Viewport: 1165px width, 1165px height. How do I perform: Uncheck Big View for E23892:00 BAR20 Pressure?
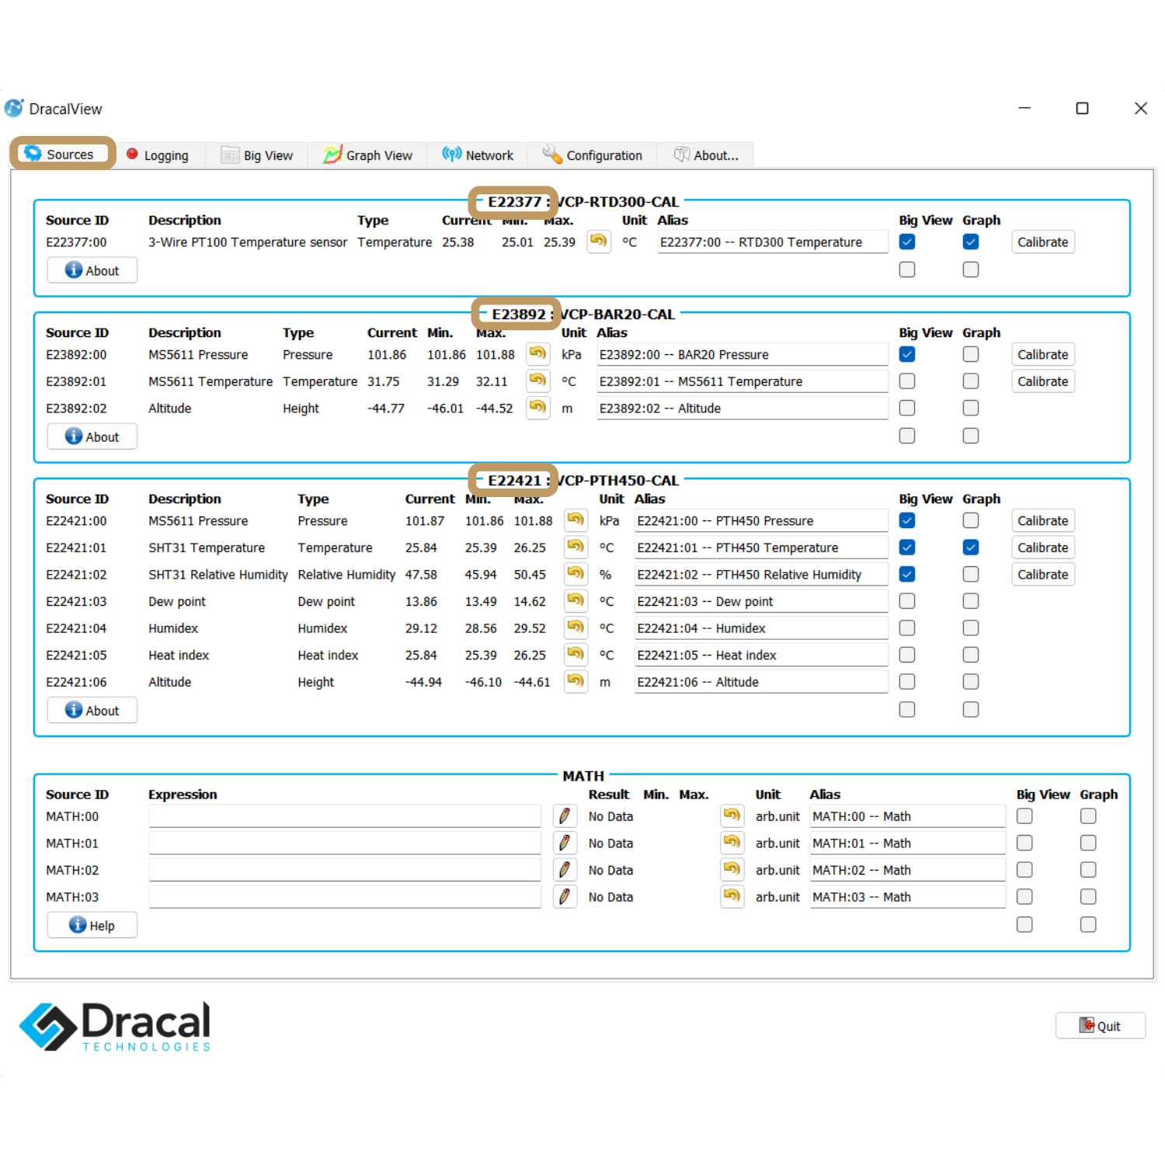click(x=907, y=354)
